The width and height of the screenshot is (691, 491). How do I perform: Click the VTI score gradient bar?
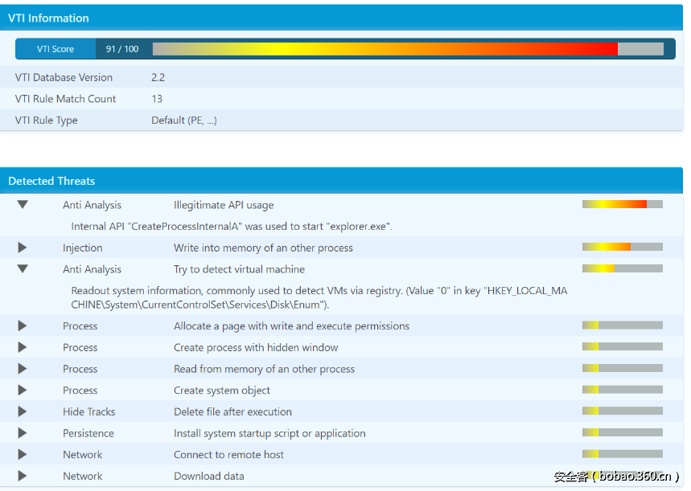[408, 49]
